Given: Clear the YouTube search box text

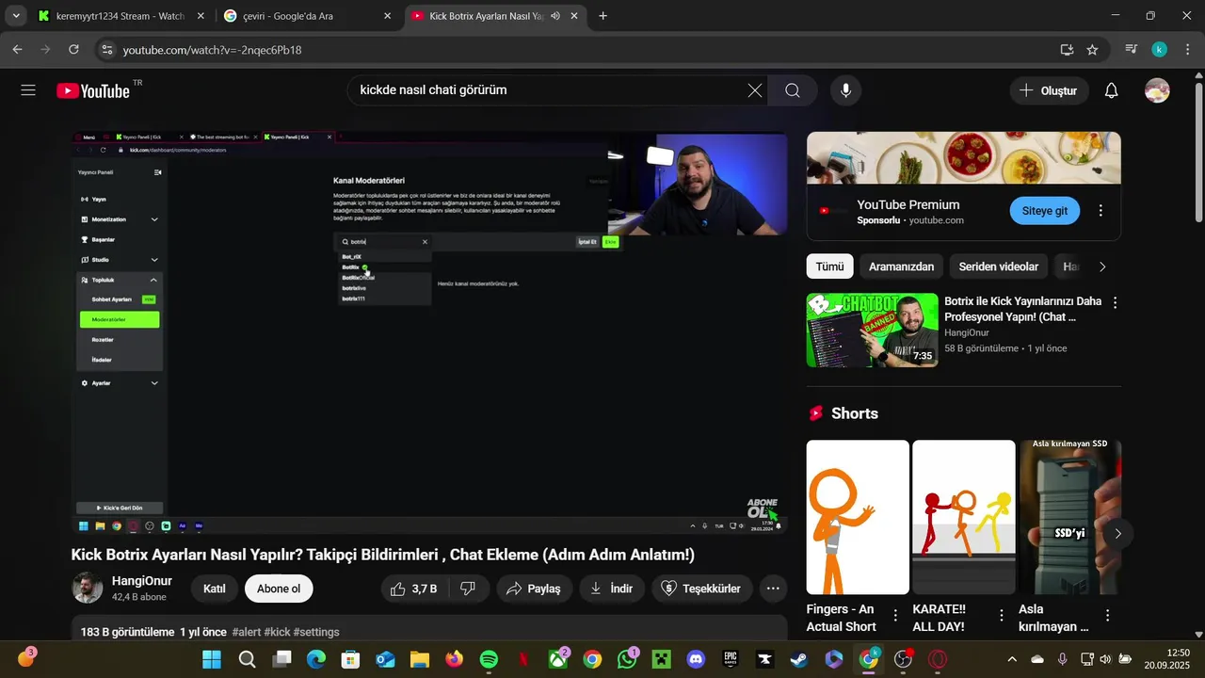Looking at the screenshot, I should point(755,90).
